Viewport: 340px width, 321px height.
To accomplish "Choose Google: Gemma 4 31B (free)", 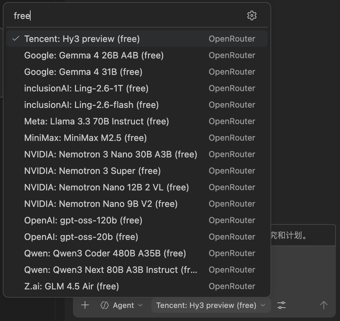I will (83, 72).
